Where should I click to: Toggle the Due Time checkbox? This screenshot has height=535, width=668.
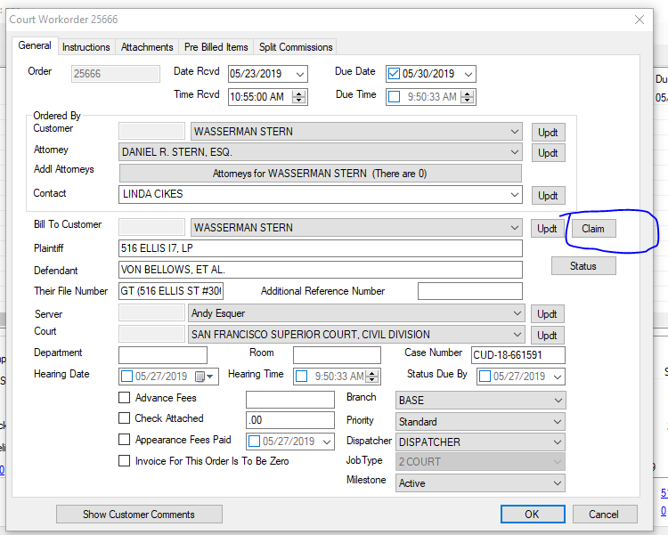click(394, 97)
